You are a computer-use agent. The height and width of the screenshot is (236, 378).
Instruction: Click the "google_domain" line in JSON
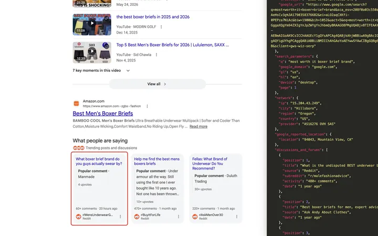coord(308,67)
